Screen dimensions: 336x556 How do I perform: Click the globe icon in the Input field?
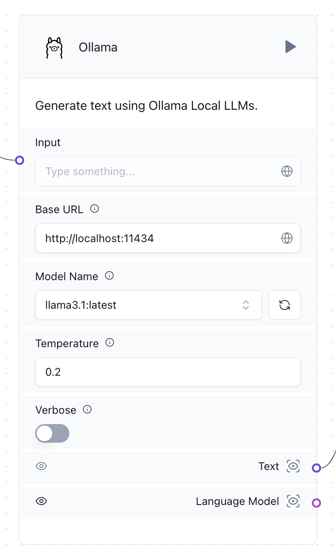click(287, 171)
